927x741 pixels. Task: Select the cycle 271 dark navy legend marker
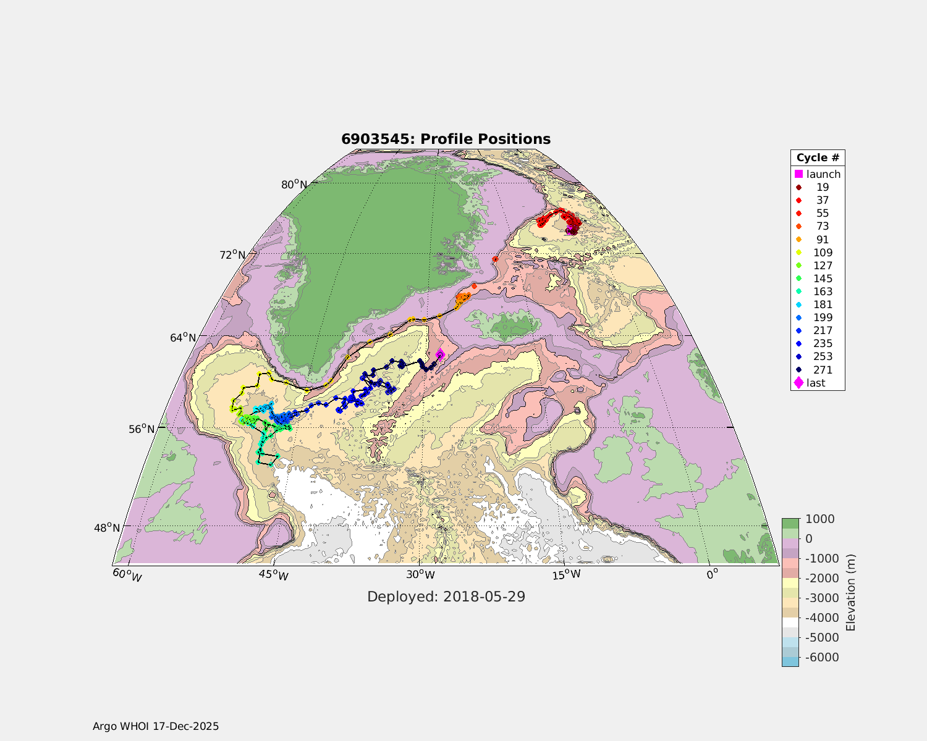coord(798,370)
